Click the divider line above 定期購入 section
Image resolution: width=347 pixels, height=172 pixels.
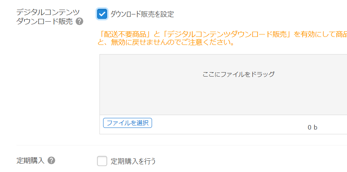[x=181, y=146]
